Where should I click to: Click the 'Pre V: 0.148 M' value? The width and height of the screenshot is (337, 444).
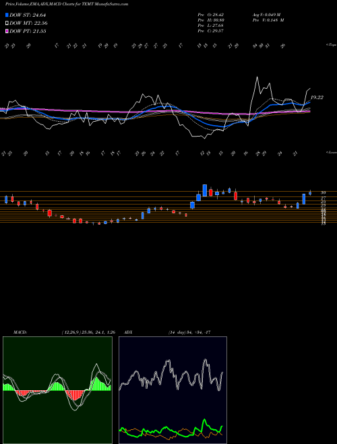click(269, 20)
